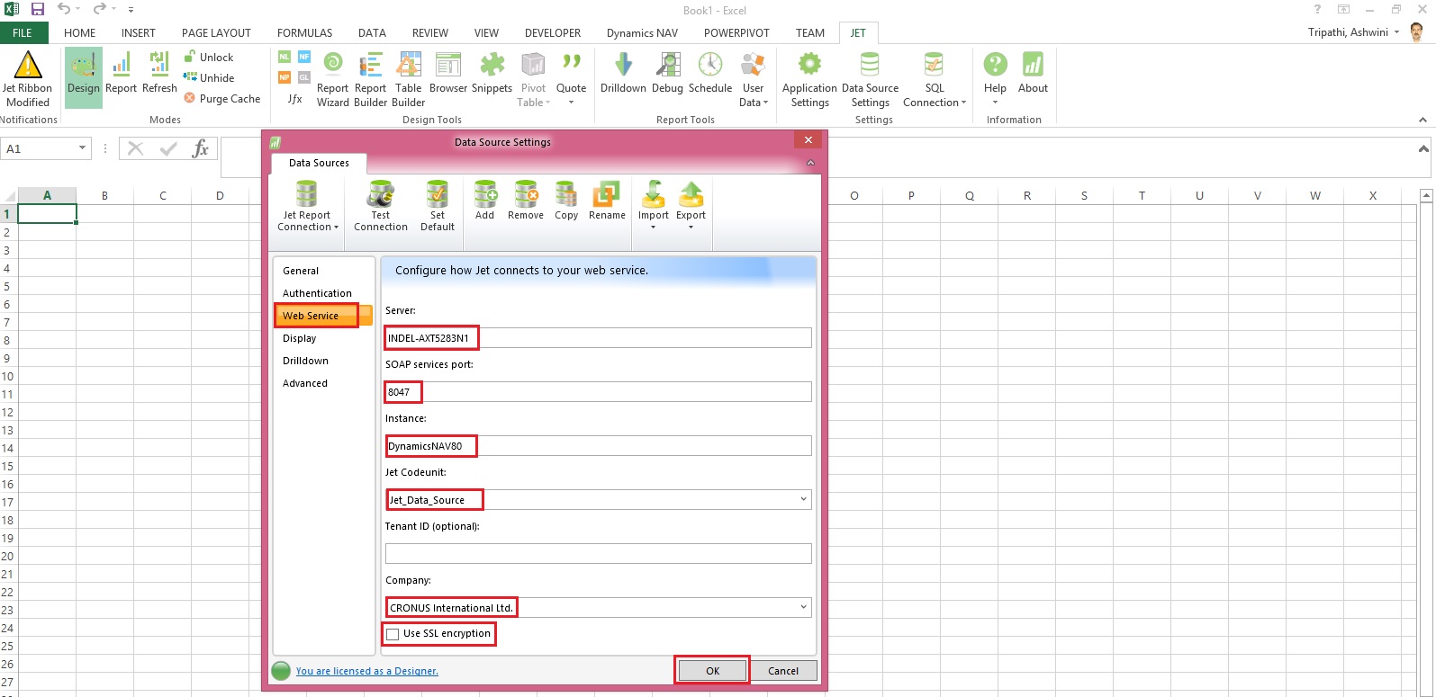Image resolution: width=1436 pixels, height=697 pixels.
Task: Expand the Company dropdown list
Action: click(x=803, y=607)
